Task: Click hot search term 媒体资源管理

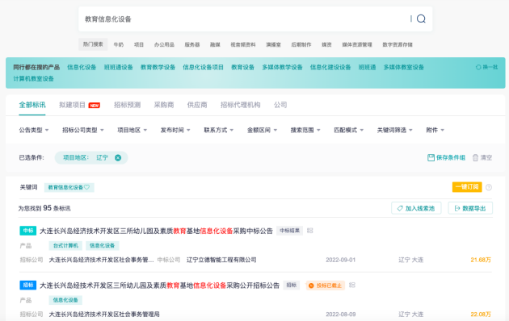Action: (357, 44)
